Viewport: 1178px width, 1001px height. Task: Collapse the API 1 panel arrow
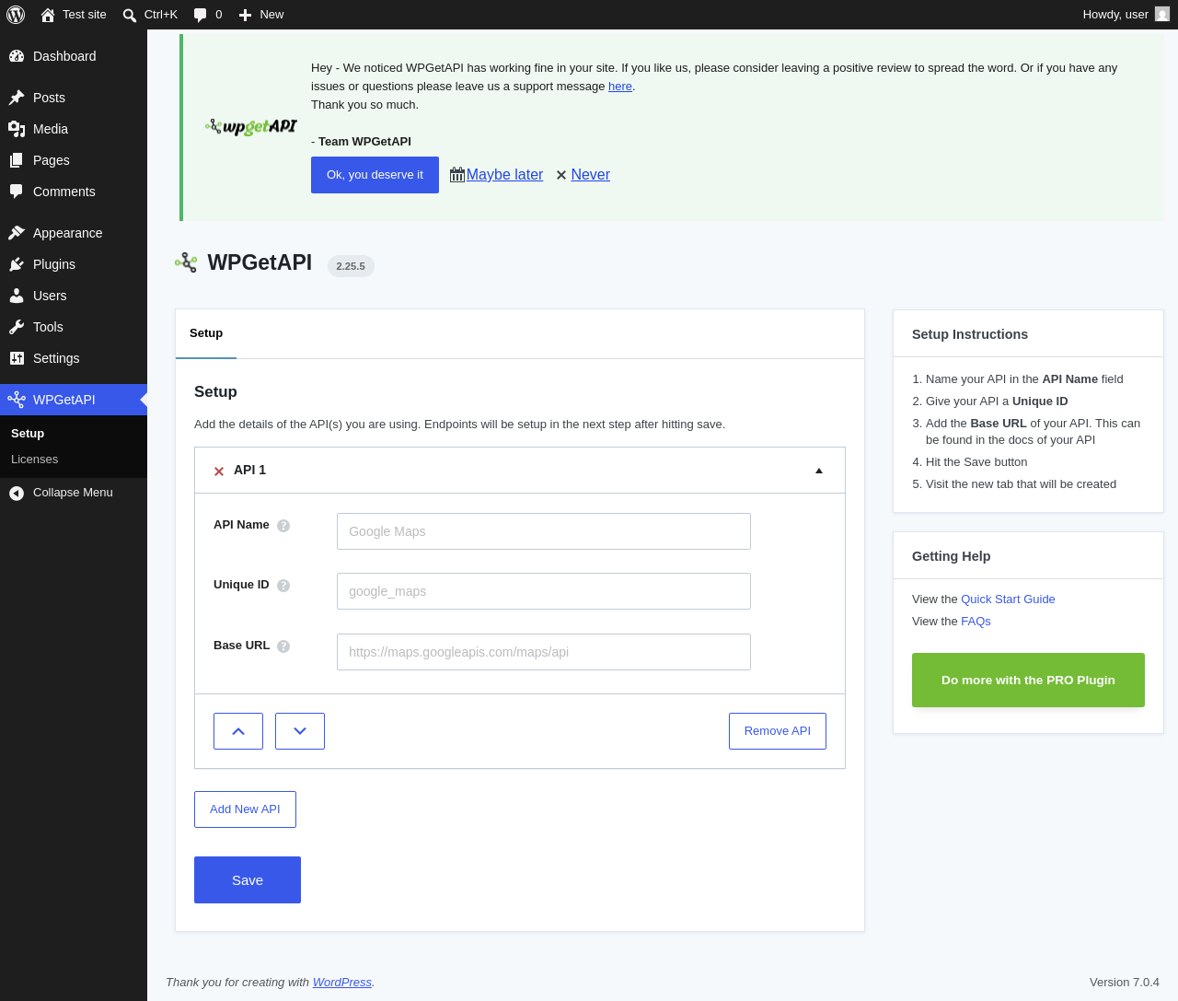click(x=819, y=471)
